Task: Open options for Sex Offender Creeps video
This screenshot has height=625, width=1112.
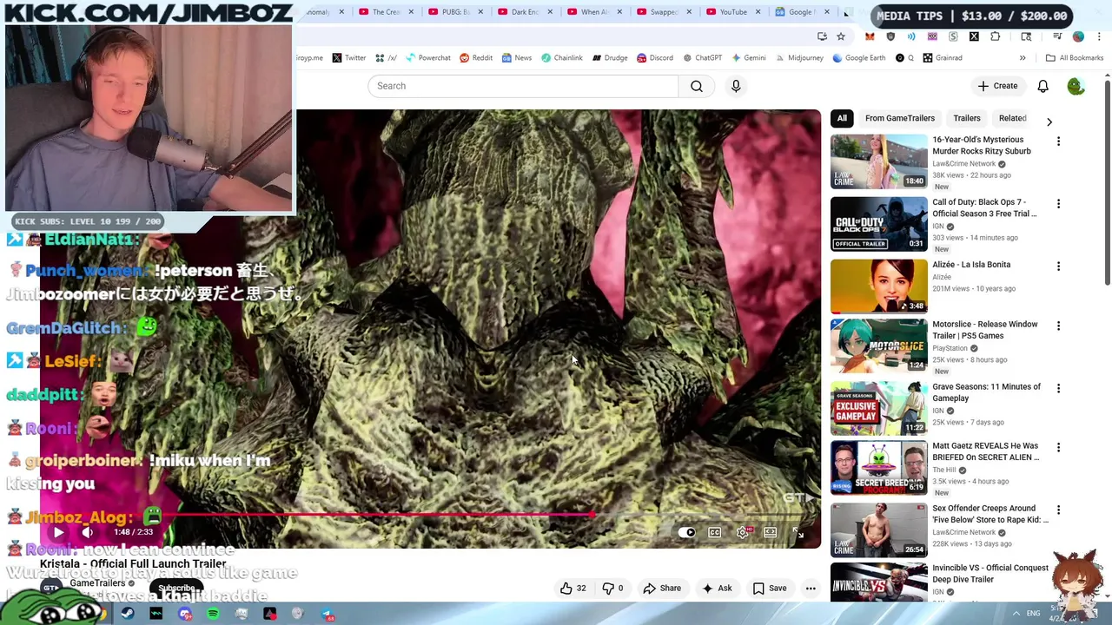Action: coord(1058,510)
